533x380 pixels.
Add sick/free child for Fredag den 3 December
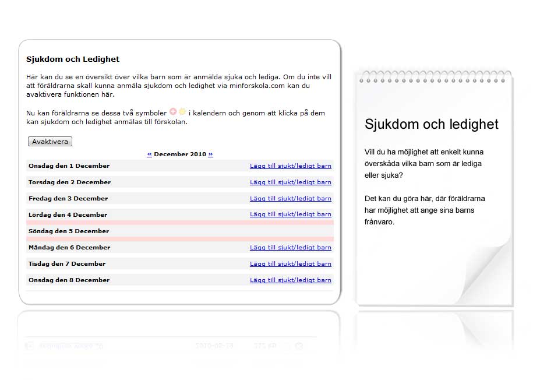(x=290, y=198)
